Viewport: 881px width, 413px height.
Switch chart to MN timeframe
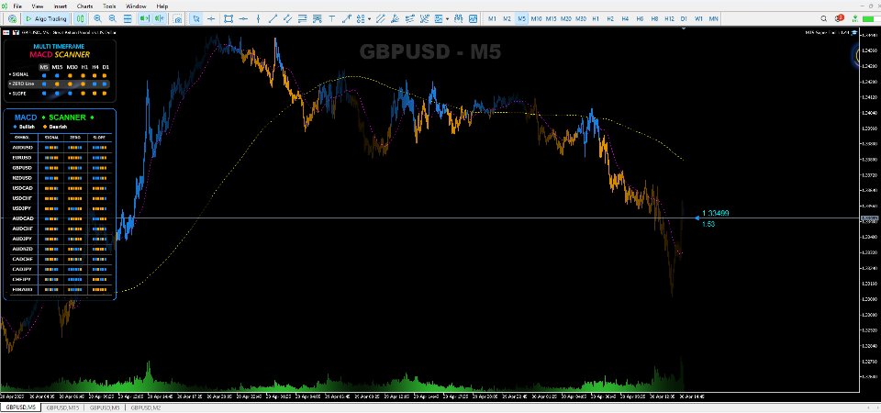point(714,18)
